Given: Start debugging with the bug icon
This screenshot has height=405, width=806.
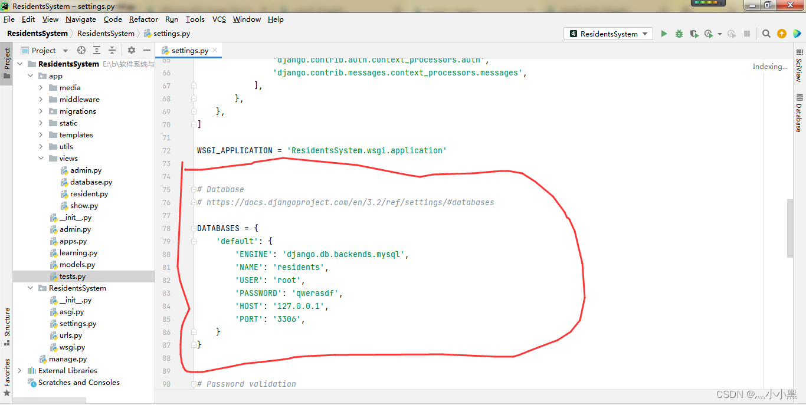Looking at the screenshot, I should [679, 34].
